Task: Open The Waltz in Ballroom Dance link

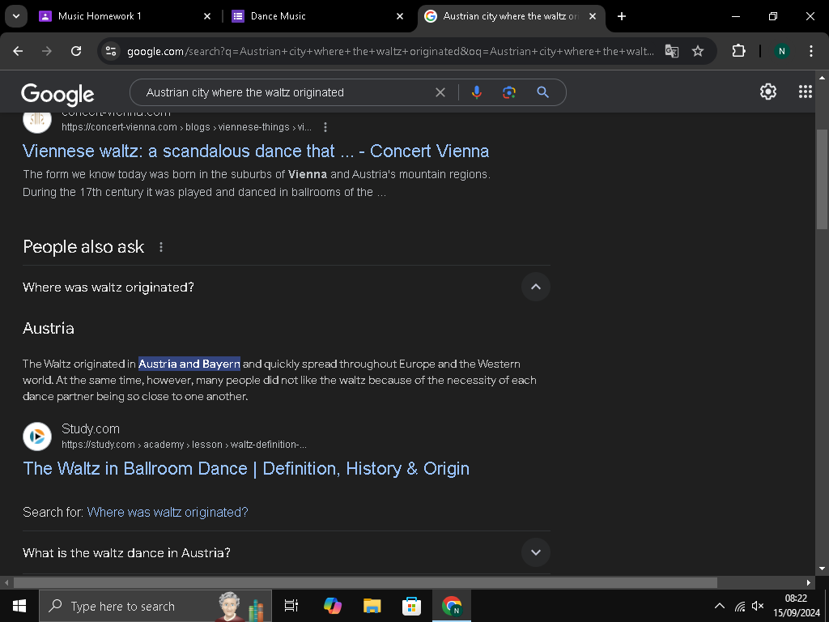Action: 246,469
